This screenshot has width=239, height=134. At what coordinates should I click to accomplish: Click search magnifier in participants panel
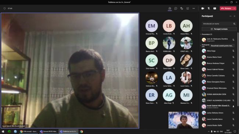(234, 24)
